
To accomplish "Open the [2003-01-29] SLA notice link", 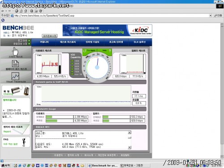I will pos(16,113).
